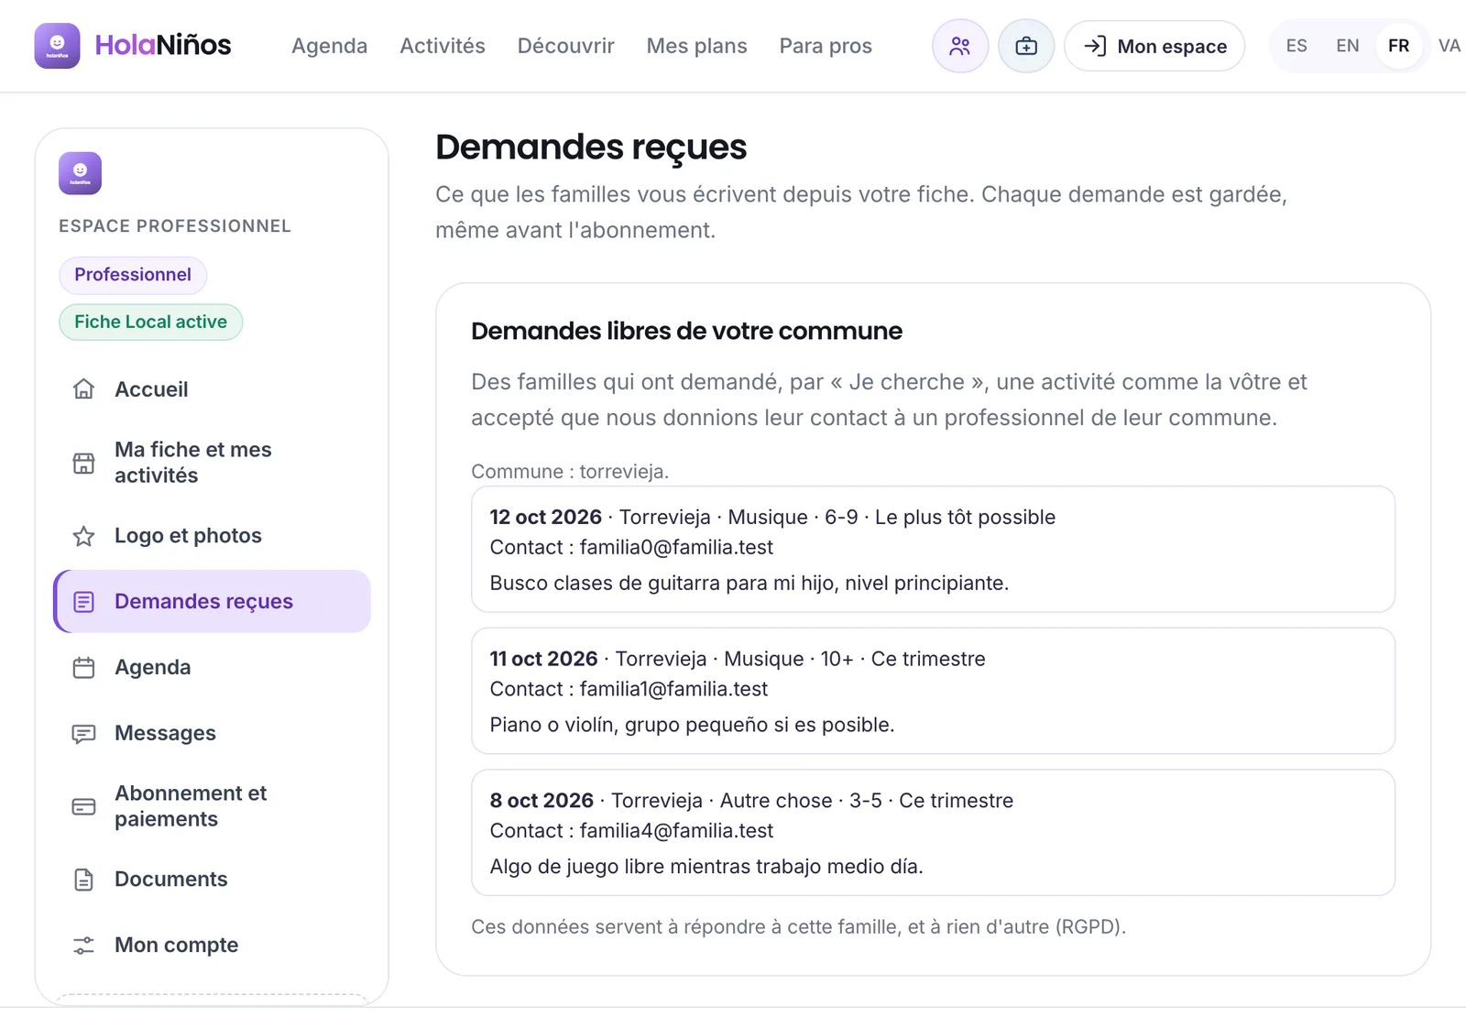Image resolution: width=1466 pixels, height=1028 pixels.
Task: Click the 12 oct 2026 guitar request card
Action: tap(933, 550)
